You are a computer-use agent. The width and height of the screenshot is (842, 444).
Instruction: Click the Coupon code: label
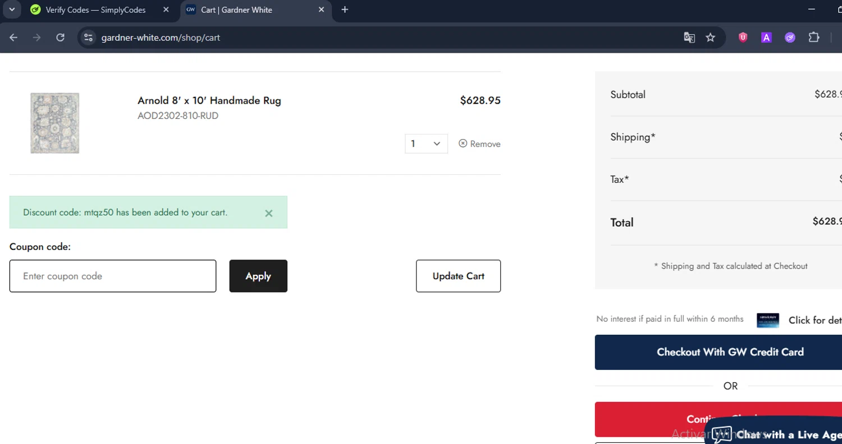tap(40, 247)
